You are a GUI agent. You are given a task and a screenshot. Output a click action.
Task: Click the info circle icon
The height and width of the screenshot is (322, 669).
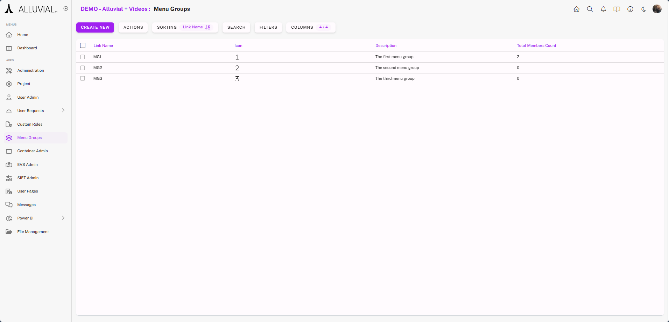pos(630,9)
